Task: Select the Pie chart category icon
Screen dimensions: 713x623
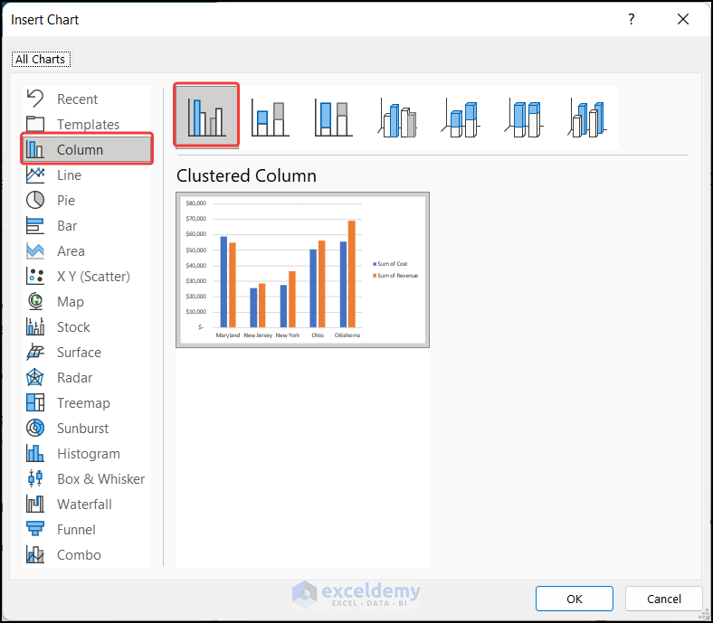Action: tap(35, 201)
